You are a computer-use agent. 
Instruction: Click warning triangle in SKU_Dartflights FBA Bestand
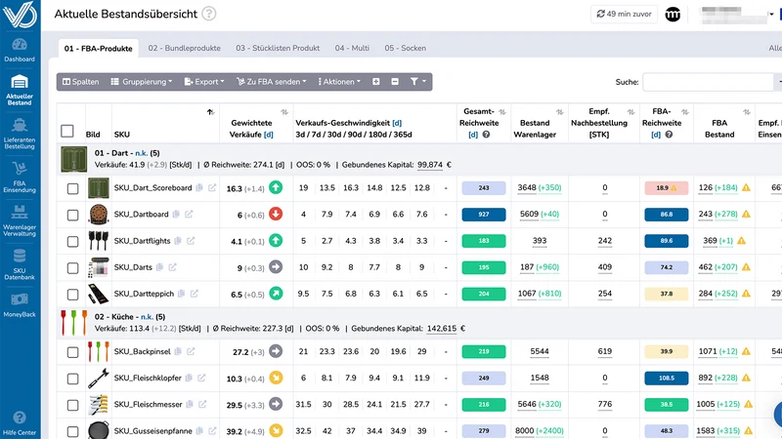coord(742,240)
